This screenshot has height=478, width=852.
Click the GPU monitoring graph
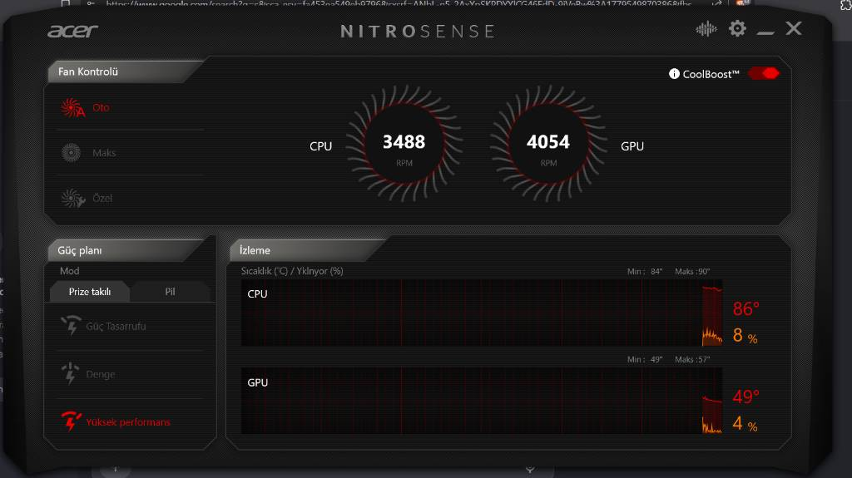(x=482, y=401)
